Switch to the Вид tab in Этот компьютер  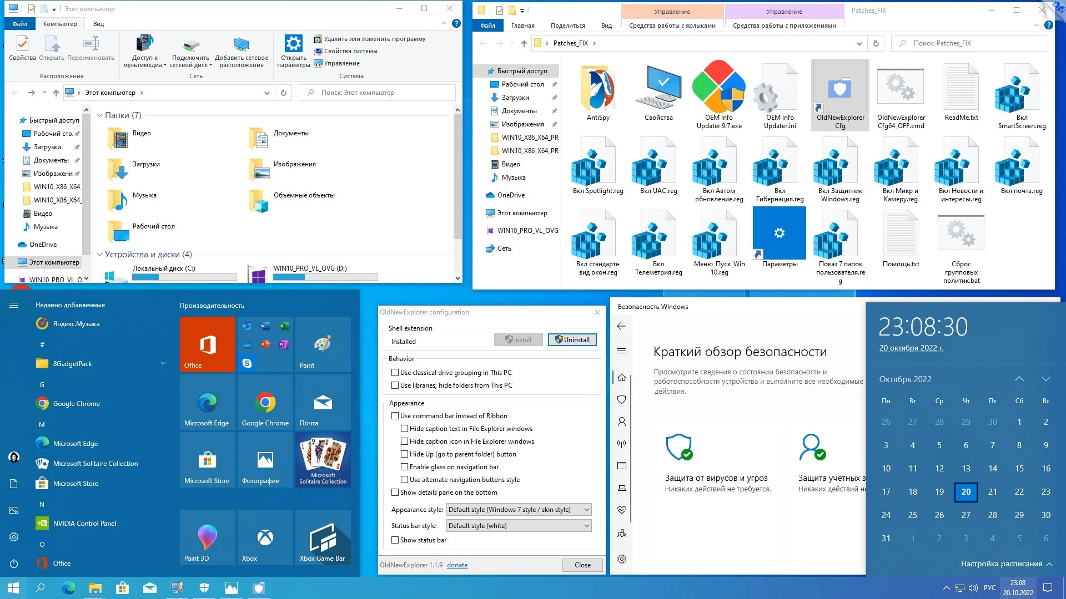coord(98,24)
